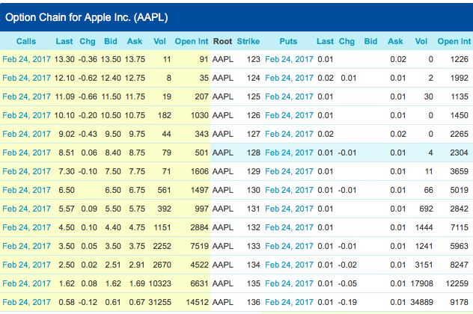The width and height of the screenshot is (473, 314).
Task: Click the Ask header on the calls side
Action: (x=135, y=41)
